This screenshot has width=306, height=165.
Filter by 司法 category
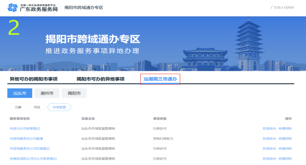click(x=37, y=107)
